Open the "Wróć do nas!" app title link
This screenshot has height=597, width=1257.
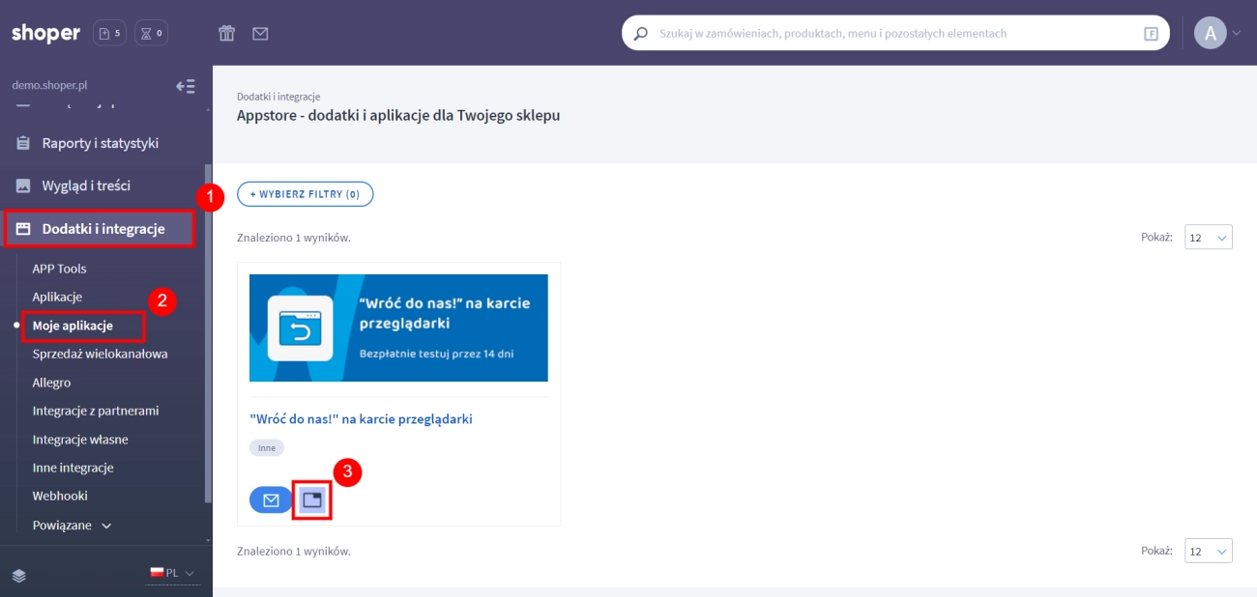[361, 419]
